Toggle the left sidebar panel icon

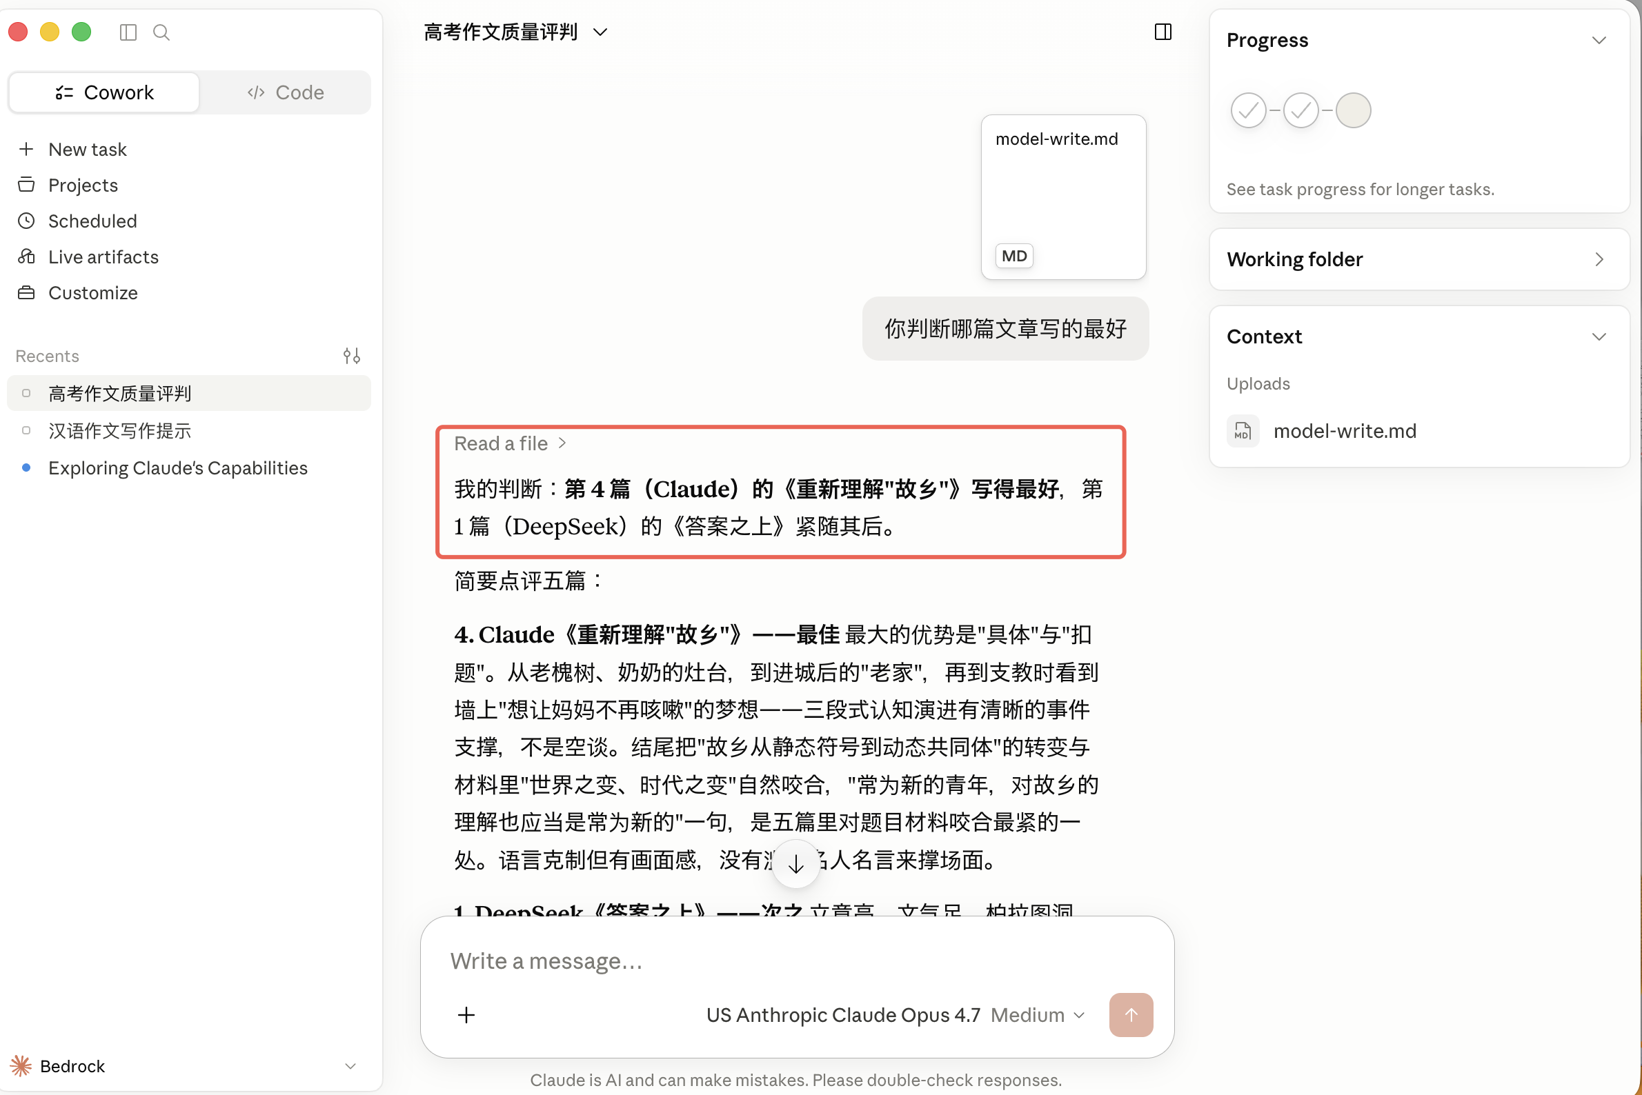tap(128, 32)
